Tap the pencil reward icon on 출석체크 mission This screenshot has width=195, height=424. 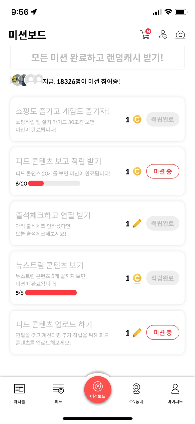click(x=137, y=224)
